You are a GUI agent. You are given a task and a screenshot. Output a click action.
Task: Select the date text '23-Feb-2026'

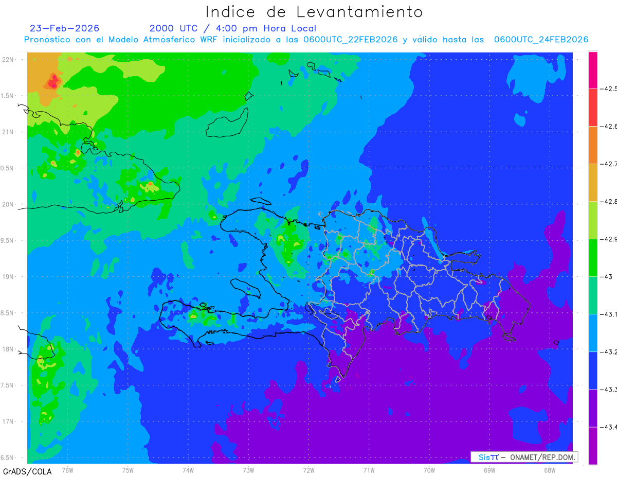click(65, 28)
